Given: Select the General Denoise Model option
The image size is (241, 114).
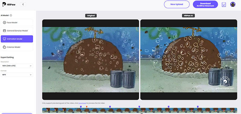Looking at the screenshot, I should click(x=17, y=31).
